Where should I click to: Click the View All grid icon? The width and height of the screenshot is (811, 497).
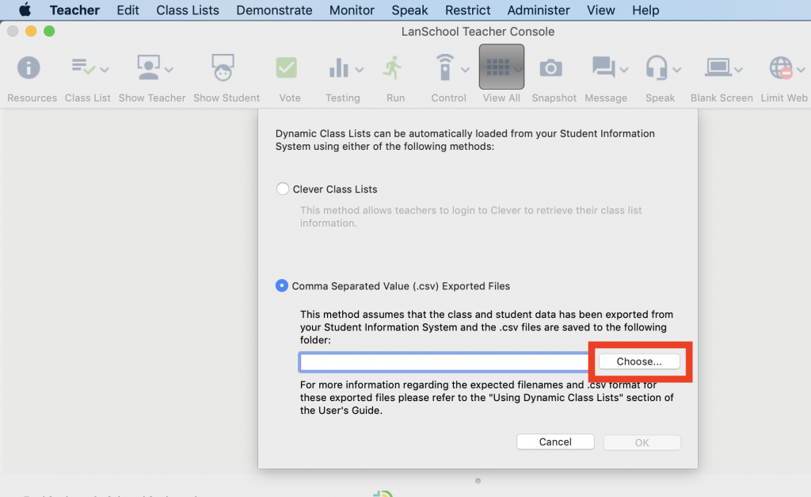[497, 69]
